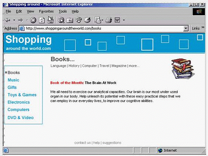
Task: Click the History book subcategory
Action: [x=74, y=66]
